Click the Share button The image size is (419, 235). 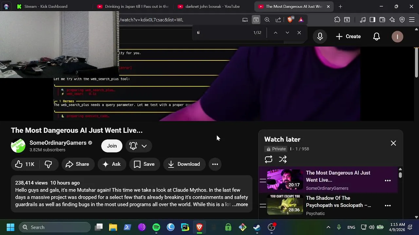78,164
